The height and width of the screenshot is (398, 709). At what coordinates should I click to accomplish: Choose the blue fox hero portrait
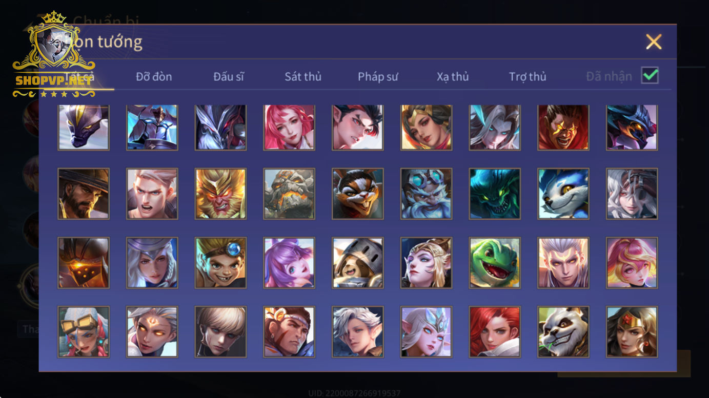click(563, 194)
